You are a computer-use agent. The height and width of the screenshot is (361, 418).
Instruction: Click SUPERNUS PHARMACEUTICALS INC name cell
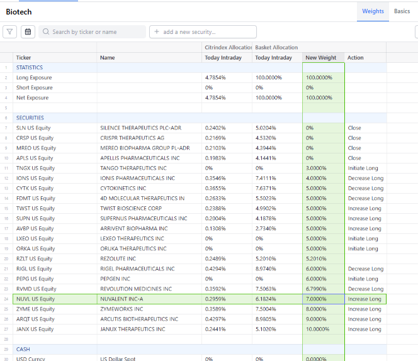pyautogui.click(x=149, y=218)
